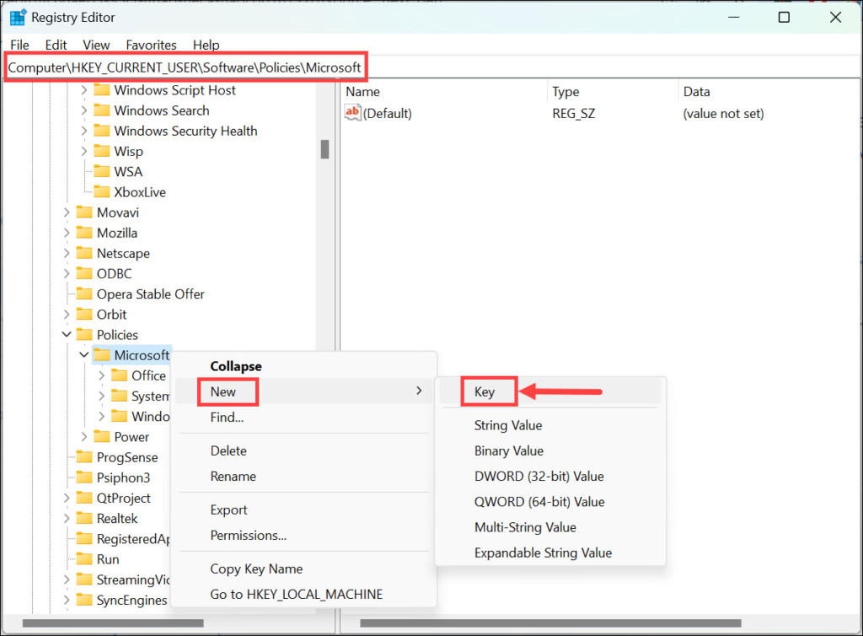Click the Type column header
This screenshot has width=863, height=636.
[566, 92]
